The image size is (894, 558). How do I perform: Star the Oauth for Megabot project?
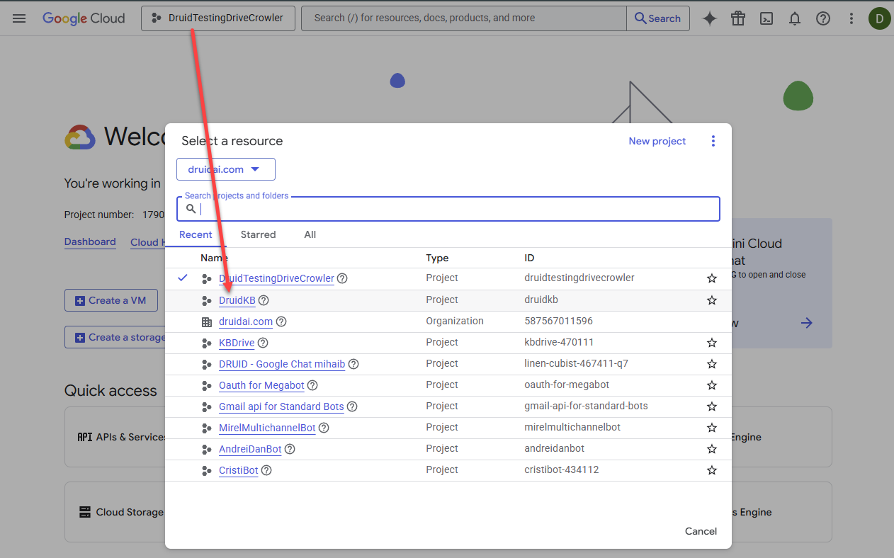tap(712, 385)
